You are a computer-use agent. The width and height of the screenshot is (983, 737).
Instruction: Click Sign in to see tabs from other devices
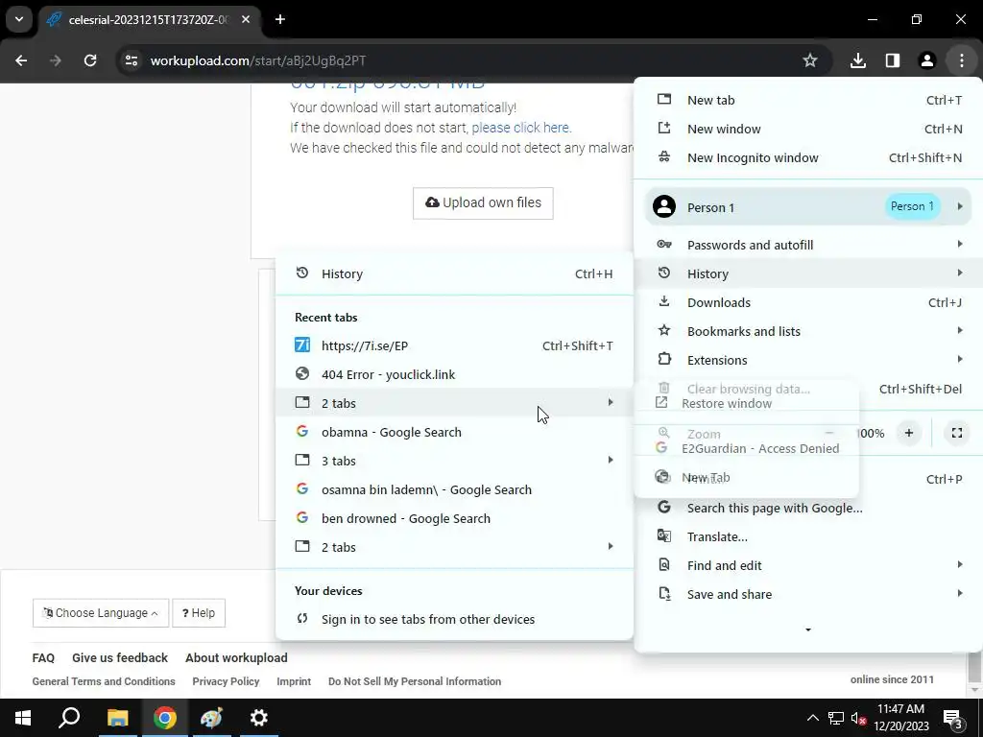coord(454,619)
